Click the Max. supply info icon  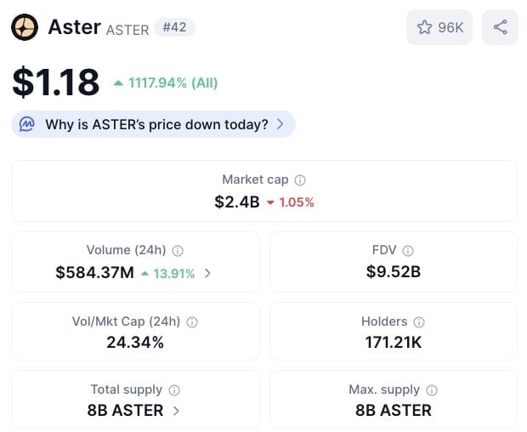[432, 390]
